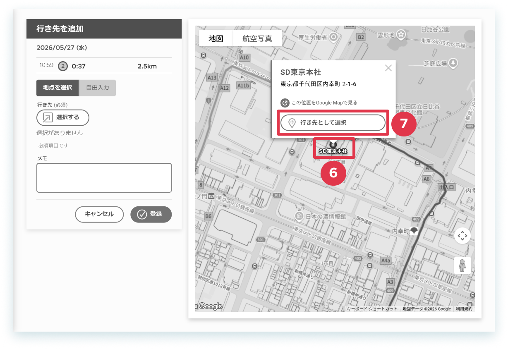Click date text 2026/05/27 (水)
Viewport: 508px width, 349px height.
coord(62,48)
